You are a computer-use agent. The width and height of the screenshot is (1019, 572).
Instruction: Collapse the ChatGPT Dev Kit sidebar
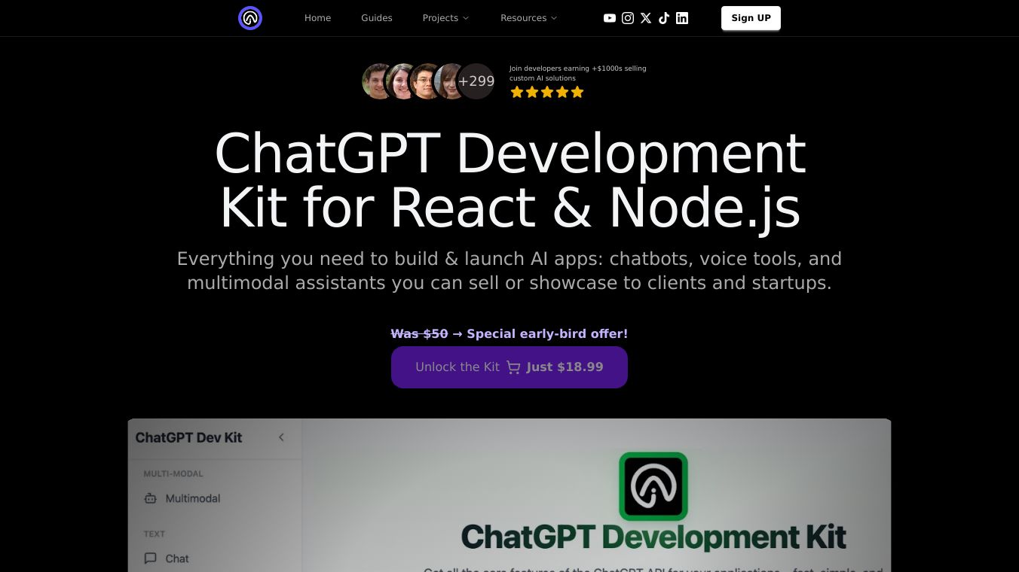pos(281,437)
